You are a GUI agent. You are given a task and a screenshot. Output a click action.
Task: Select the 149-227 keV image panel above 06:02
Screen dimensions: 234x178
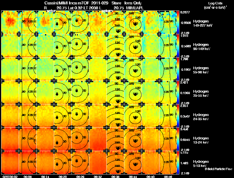pyautogui.click(x=10, y=23)
